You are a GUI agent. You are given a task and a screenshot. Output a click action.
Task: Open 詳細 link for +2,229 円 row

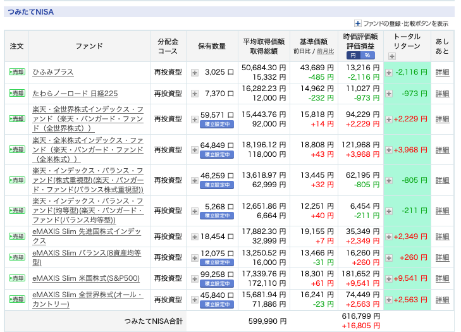coord(442,119)
